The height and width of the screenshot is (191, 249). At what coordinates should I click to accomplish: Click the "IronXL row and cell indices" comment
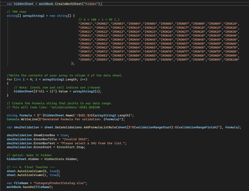click(58, 88)
